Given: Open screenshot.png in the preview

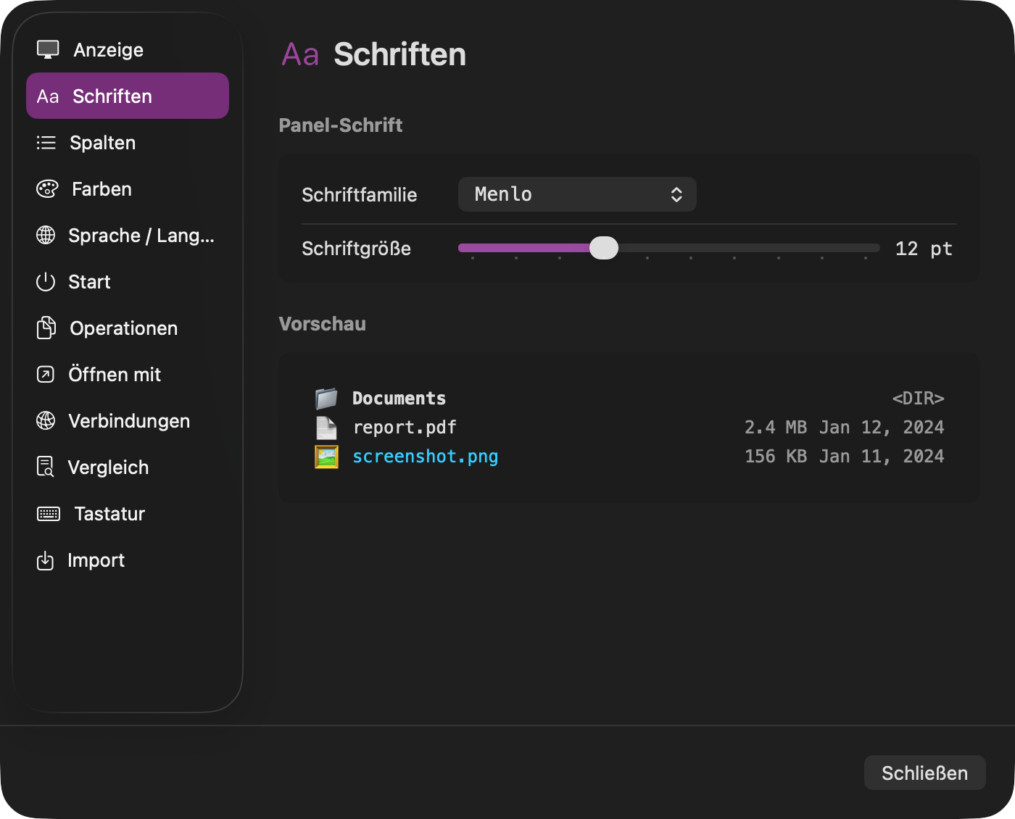Looking at the screenshot, I should (425, 456).
